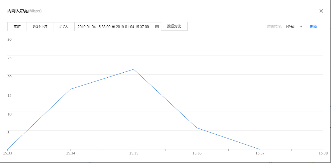Show the 近7天 time range

pos(64,27)
